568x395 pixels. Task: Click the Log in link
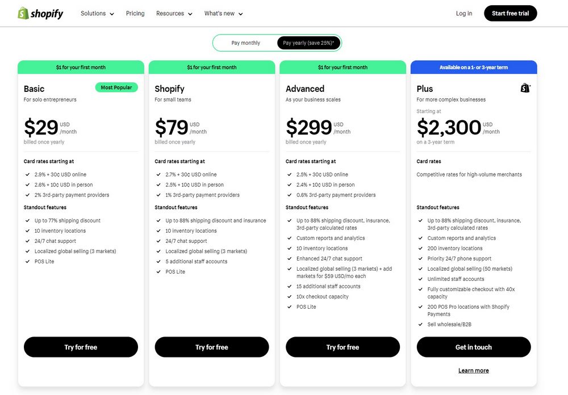463,13
